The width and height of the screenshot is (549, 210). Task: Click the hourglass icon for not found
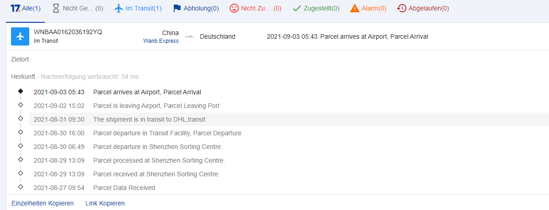(x=56, y=8)
